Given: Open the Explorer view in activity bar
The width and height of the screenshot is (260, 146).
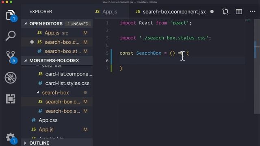Looking at the screenshot, I should click(11, 15).
